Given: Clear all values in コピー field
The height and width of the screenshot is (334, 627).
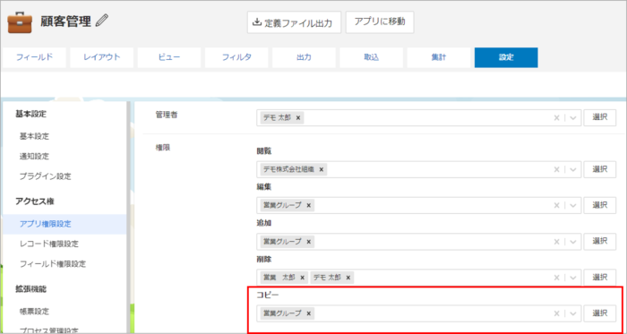Looking at the screenshot, I should pyautogui.click(x=556, y=313).
